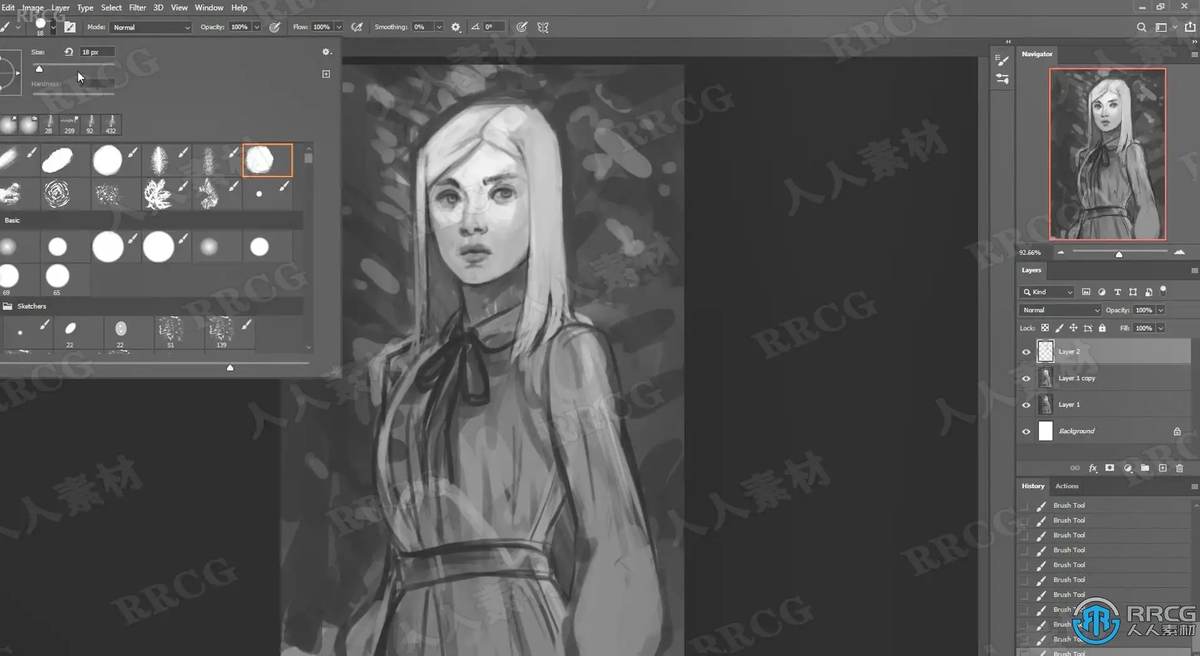Hide the Background layer eye

(1026, 431)
